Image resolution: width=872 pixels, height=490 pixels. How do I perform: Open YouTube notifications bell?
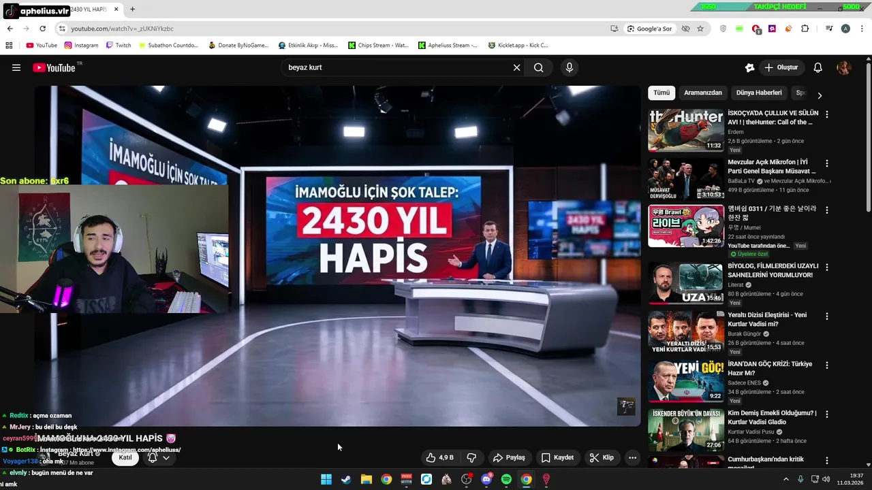[x=818, y=67]
